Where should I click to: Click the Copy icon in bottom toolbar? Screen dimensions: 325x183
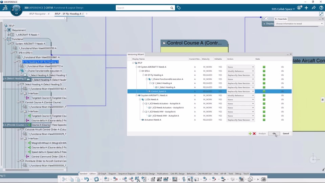(71, 179)
